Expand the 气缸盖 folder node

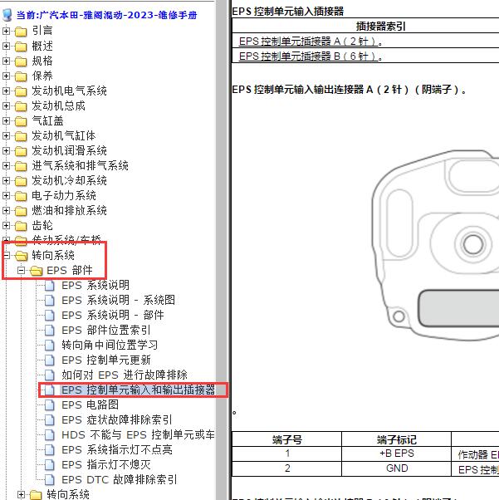click(6, 121)
